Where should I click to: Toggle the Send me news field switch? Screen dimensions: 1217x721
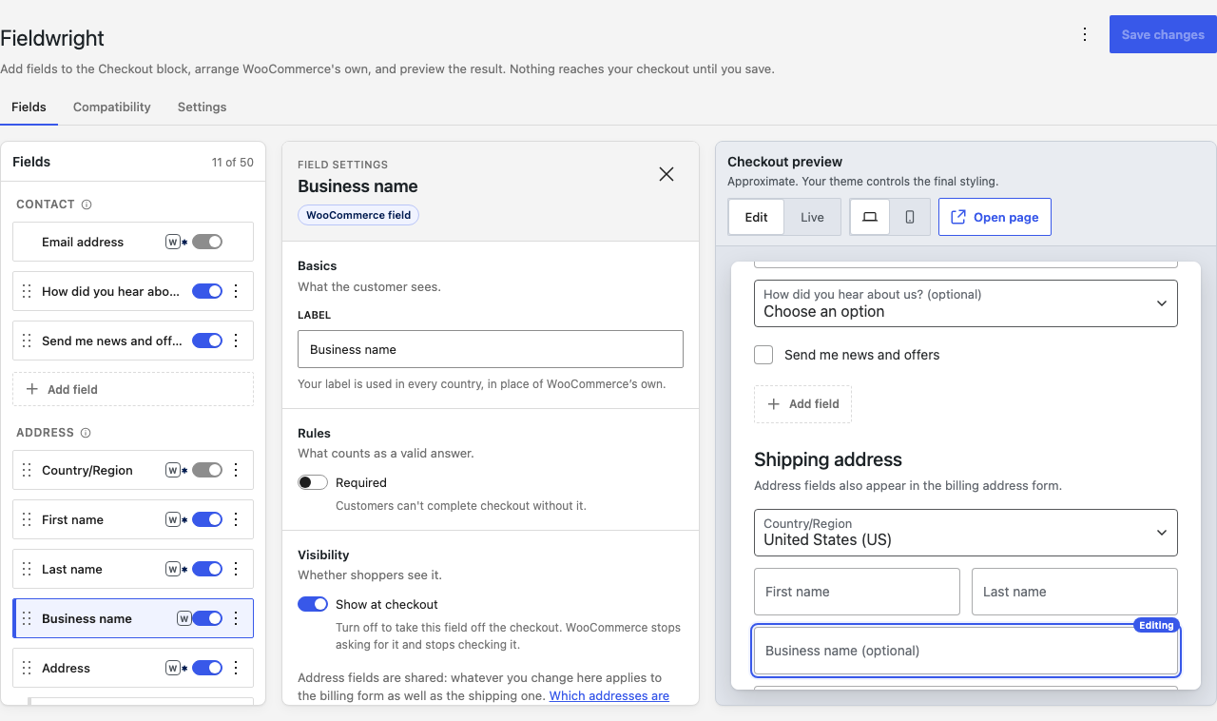tap(207, 341)
